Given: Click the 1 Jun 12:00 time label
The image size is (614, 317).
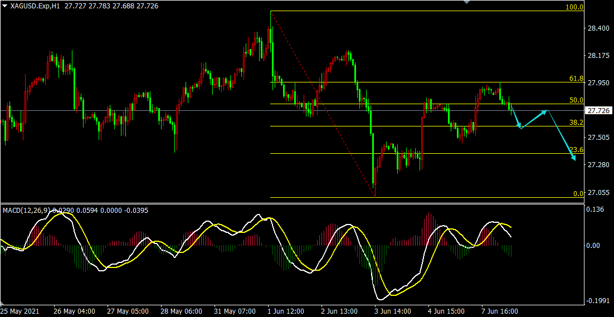Looking at the screenshot, I should click(x=286, y=311).
